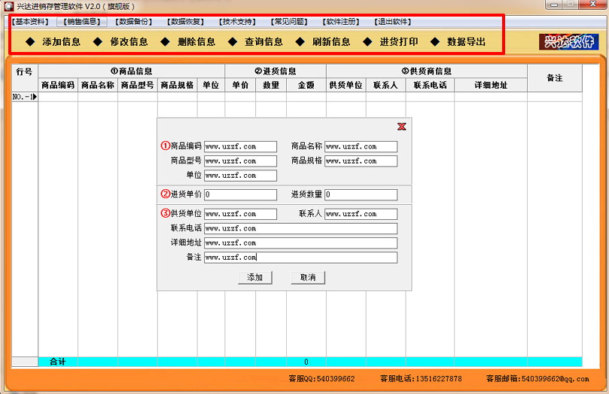
Task: Click the 合计 total row label
Action: point(58,362)
